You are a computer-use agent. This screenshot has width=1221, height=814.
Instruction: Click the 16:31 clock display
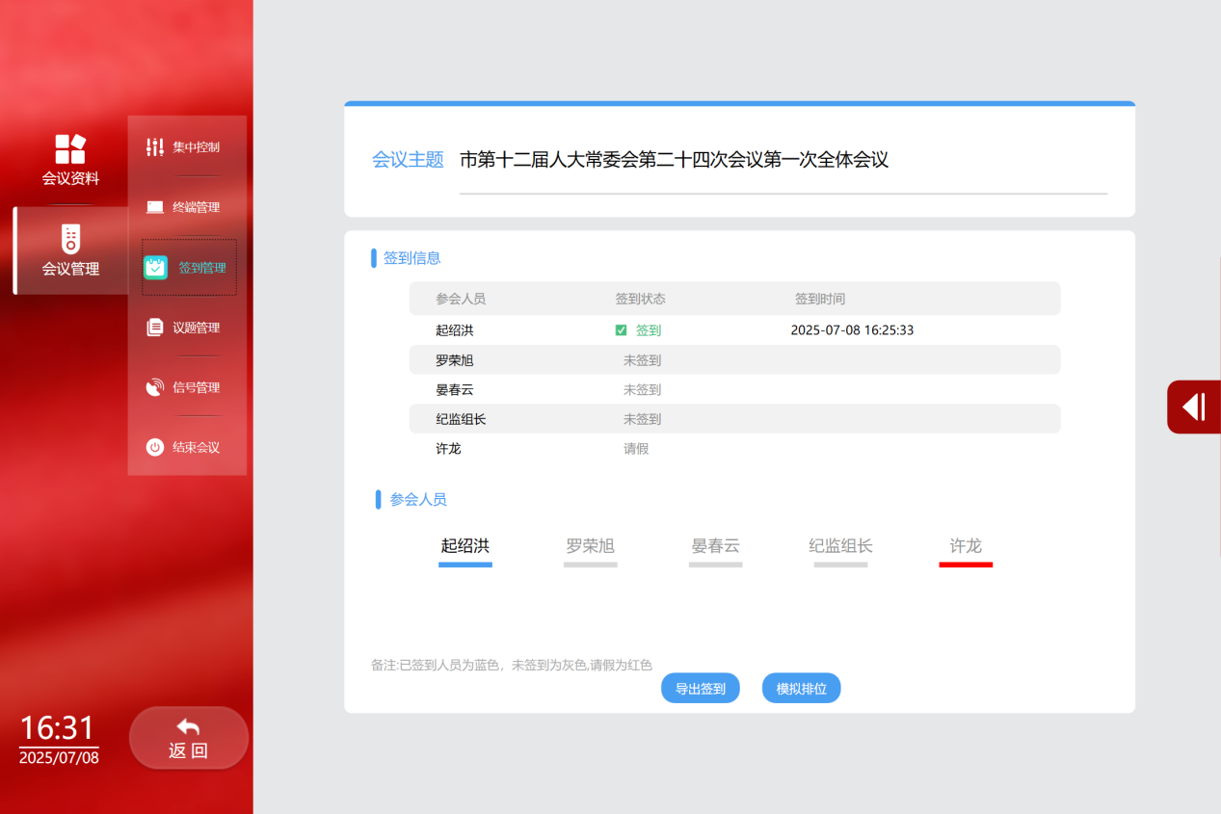[x=58, y=727]
